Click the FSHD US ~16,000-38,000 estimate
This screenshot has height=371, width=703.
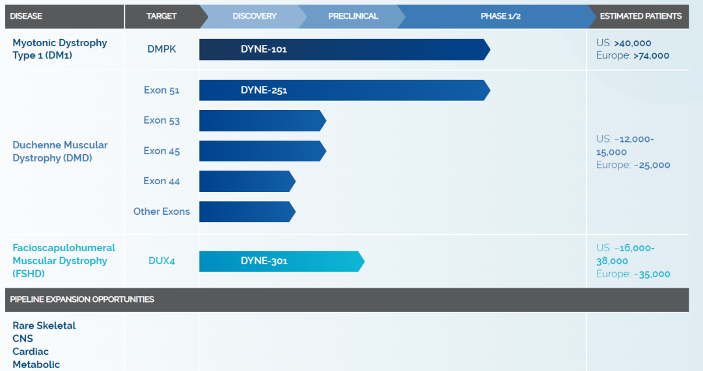625,254
